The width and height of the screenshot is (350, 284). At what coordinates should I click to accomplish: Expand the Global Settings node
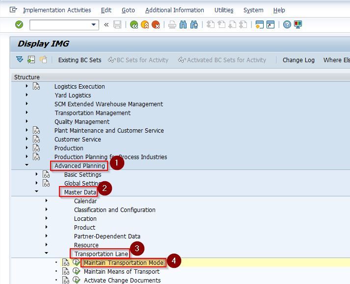tap(37, 183)
